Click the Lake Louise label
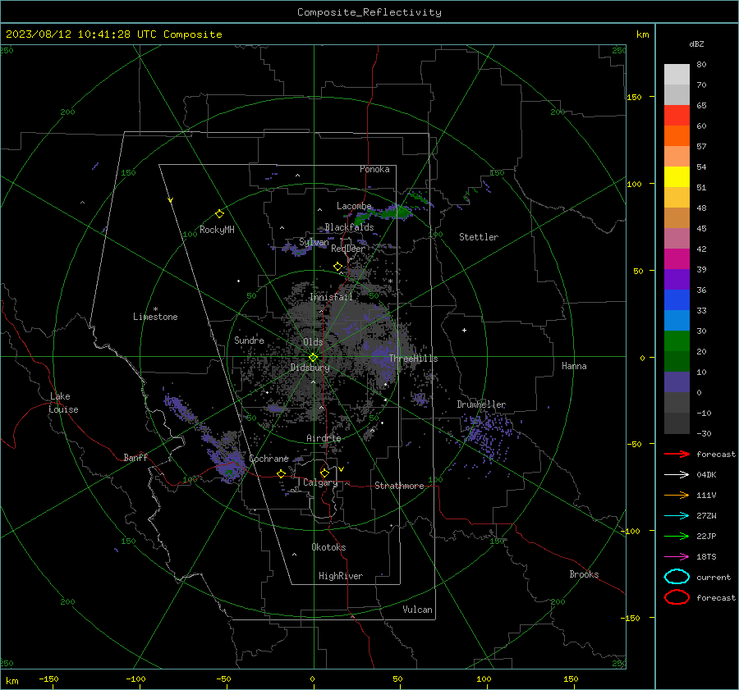The width and height of the screenshot is (739, 690). click(63, 403)
